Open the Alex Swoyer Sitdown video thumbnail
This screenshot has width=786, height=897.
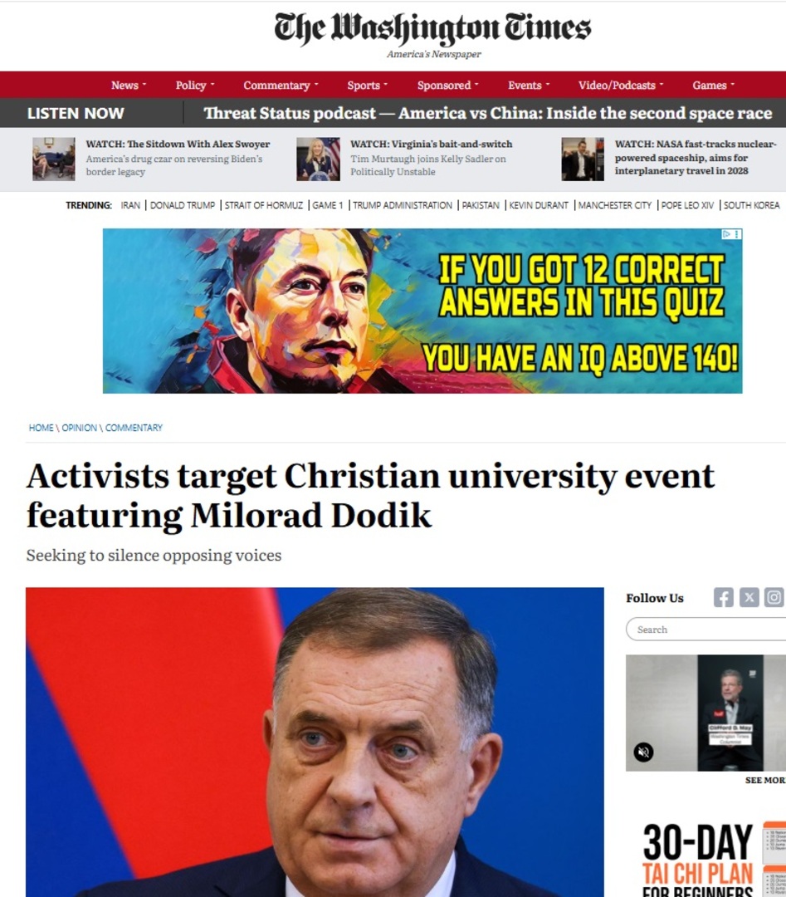(x=53, y=159)
